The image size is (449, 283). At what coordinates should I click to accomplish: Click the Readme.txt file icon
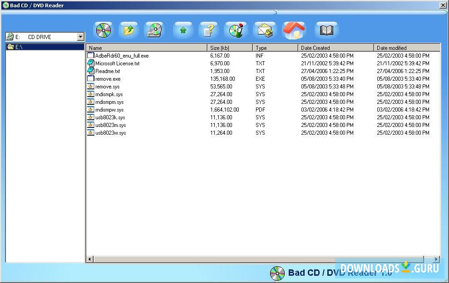[90, 71]
